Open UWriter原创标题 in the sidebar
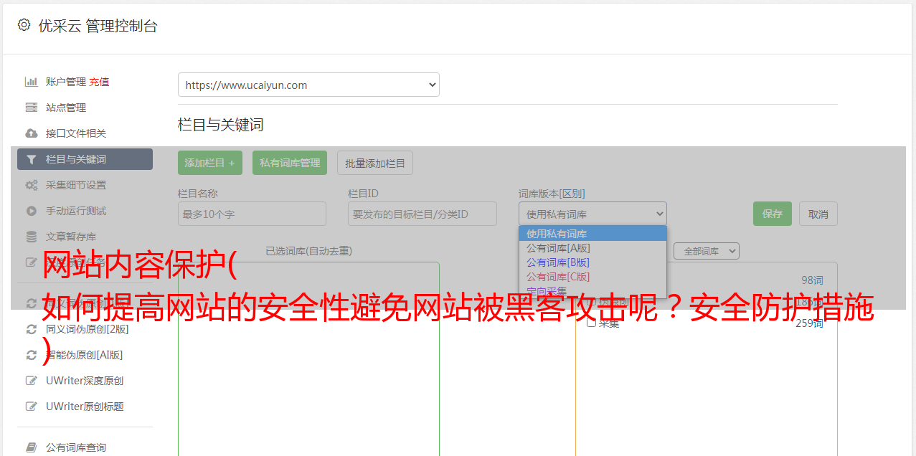This screenshot has height=456, width=916. (x=85, y=407)
